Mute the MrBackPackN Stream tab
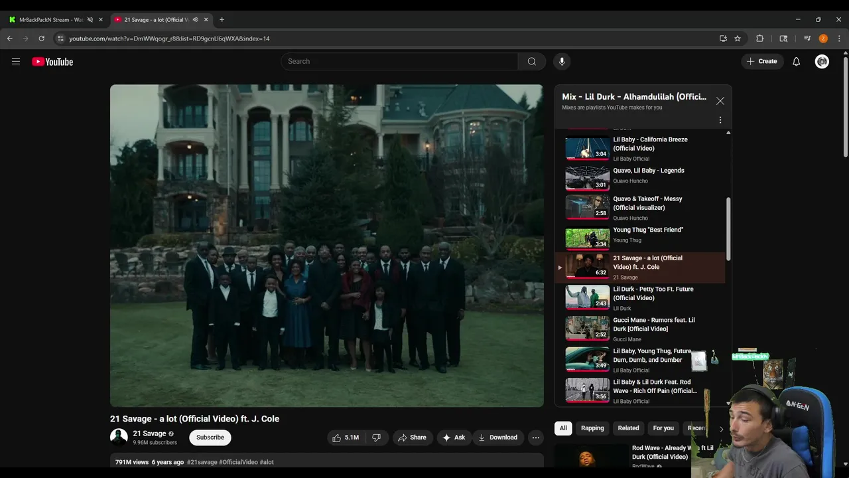The width and height of the screenshot is (849, 478). coord(90,19)
